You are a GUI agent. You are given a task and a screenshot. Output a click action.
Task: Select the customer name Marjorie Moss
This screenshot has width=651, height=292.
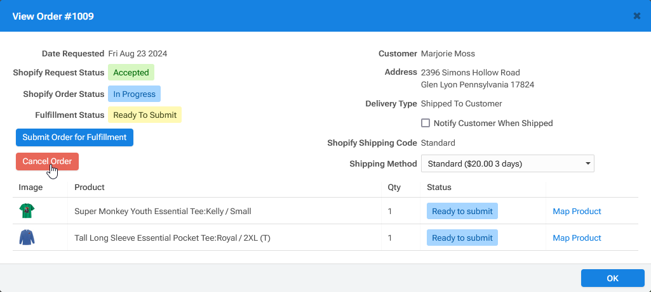coord(448,53)
